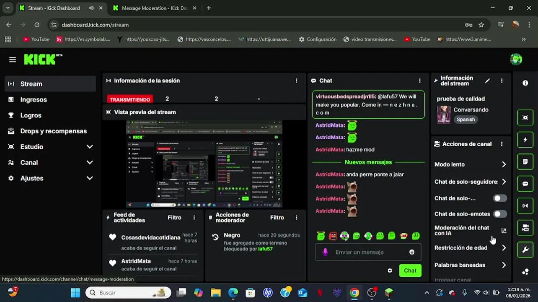
Task: Open Moderación del chat con IA external link
Action: [504, 230]
